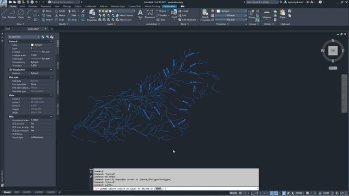
Task: Click the Table tool in Annotation panel
Action: pyautogui.click(x=161, y=20)
